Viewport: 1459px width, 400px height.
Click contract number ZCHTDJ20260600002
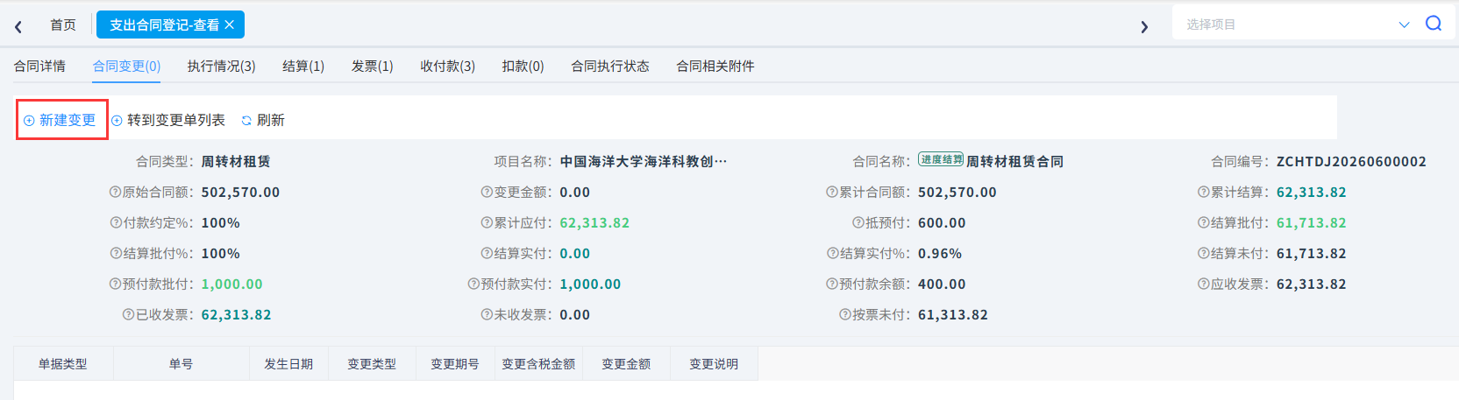pyautogui.click(x=1351, y=161)
